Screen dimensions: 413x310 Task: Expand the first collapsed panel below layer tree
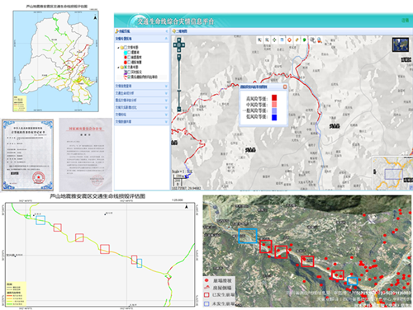(141, 86)
